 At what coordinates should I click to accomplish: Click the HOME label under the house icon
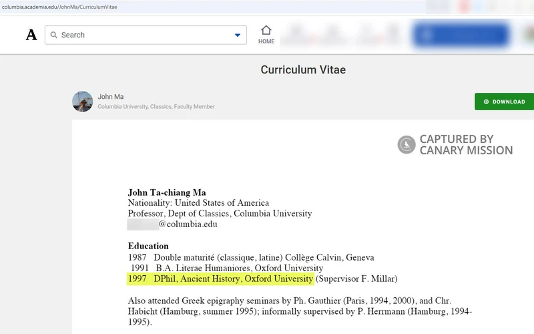click(266, 41)
